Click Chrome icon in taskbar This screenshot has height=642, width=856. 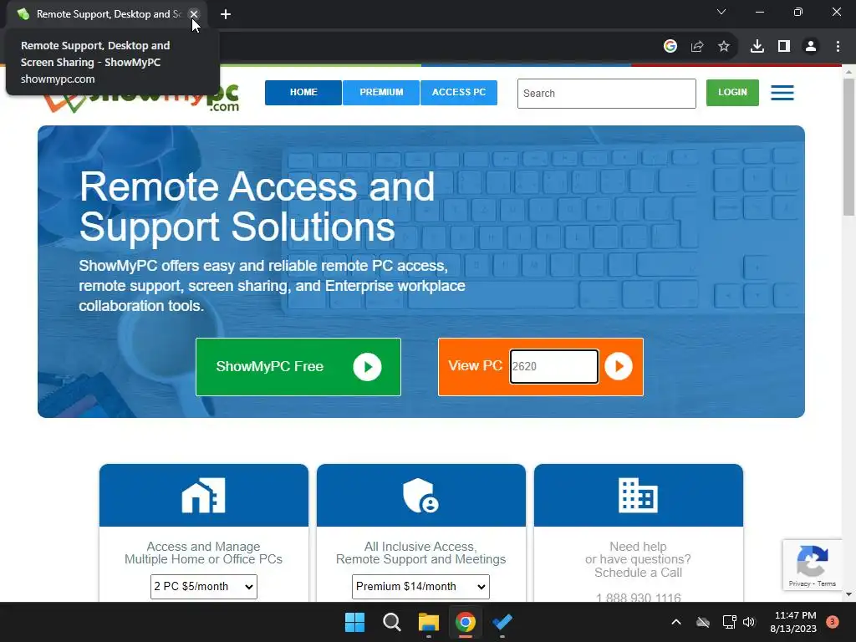465,622
